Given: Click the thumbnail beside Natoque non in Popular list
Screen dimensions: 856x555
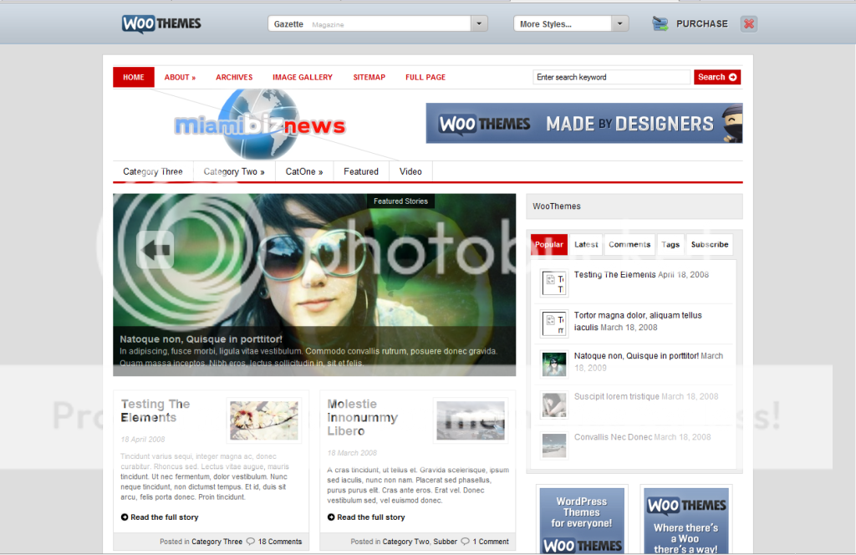Looking at the screenshot, I should tap(554, 364).
